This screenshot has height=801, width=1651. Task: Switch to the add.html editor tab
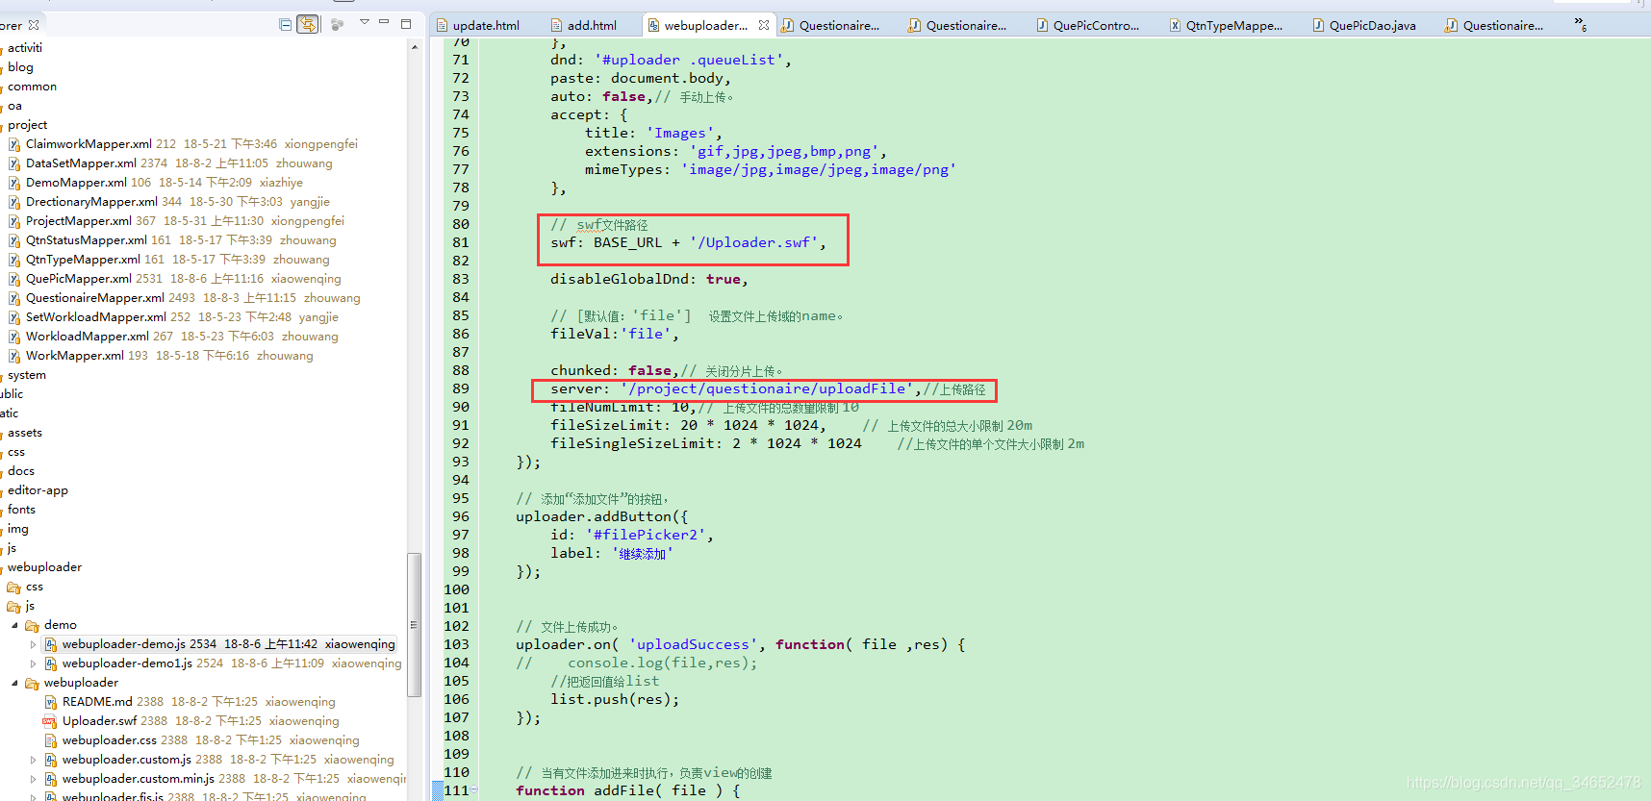[x=584, y=25]
